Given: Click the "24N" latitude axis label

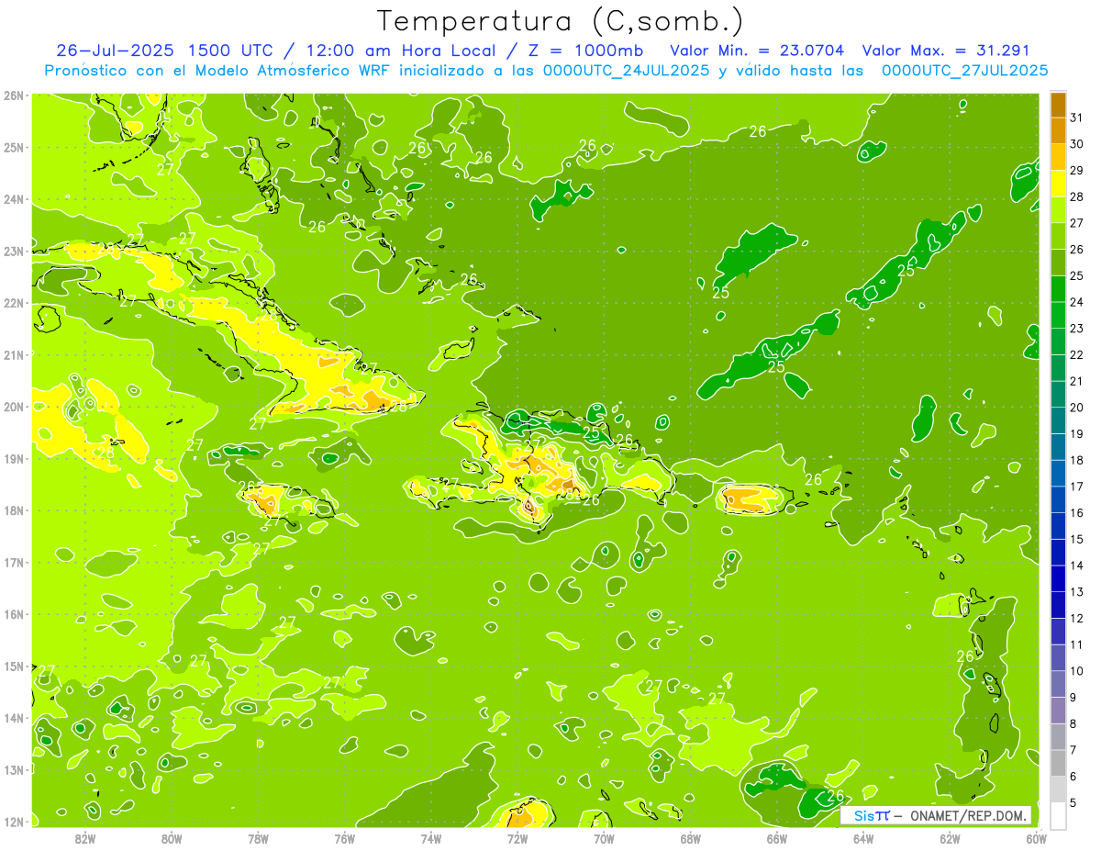Looking at the screenshot, I should [14, 198].
